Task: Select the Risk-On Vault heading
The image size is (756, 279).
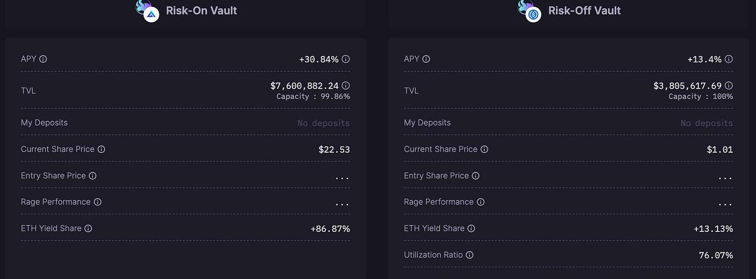Action: pos(201,10)
